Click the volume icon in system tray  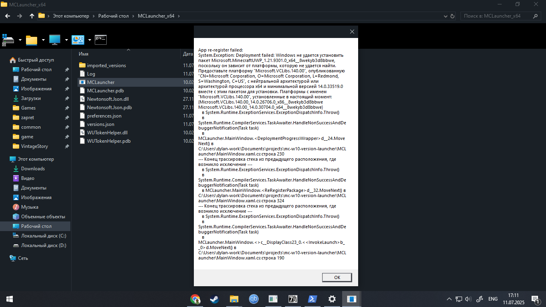[468, 299]
